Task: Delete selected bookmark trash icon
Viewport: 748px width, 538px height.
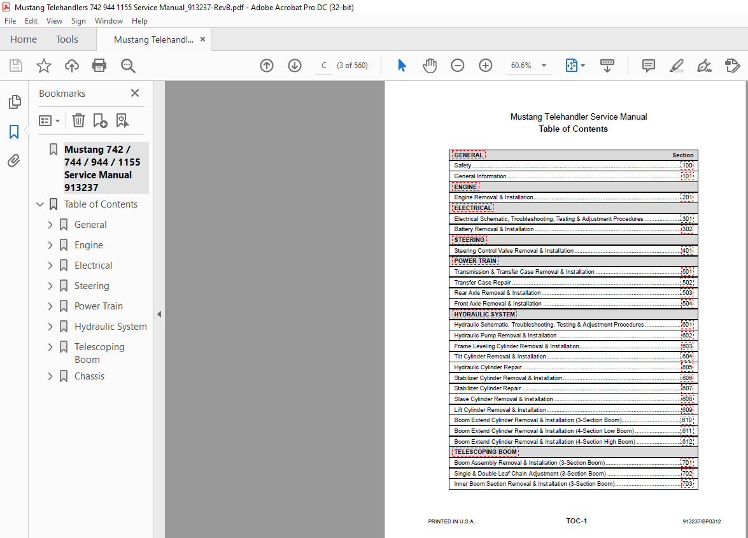Action: [78, 120]
